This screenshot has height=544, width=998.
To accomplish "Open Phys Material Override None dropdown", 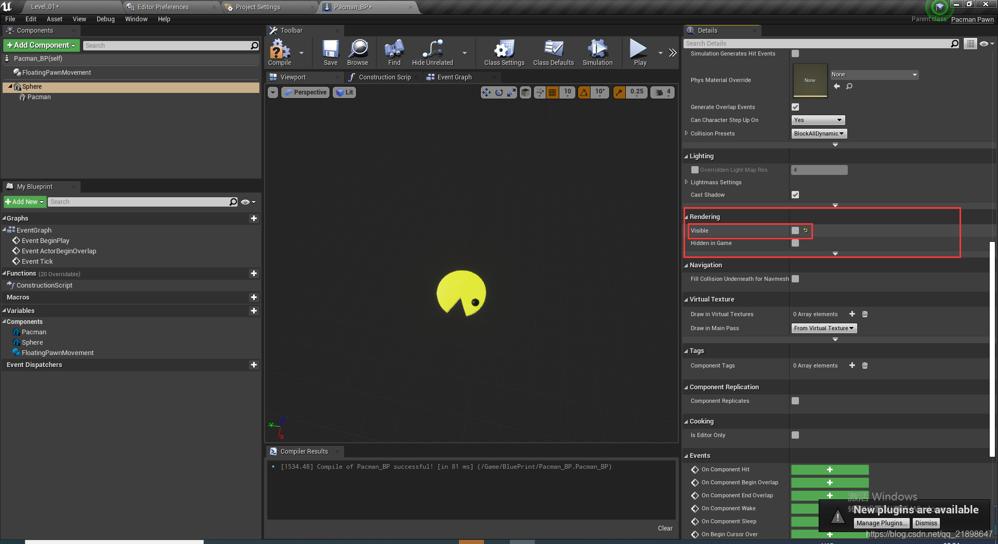I will [x=874, y=75].
